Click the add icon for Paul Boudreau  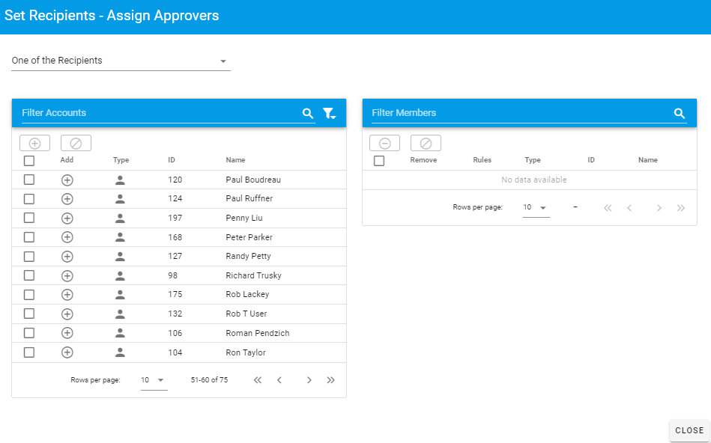67,180
